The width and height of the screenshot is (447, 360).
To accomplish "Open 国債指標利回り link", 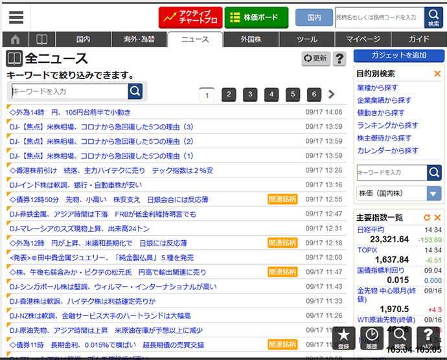I will [381, 270].
